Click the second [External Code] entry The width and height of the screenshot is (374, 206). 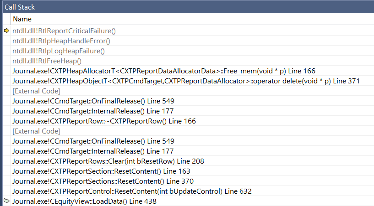36,131
